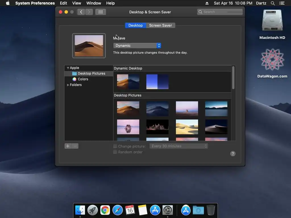This screenshot has height=218, width=291.
Task: Open the View menu
Action: [x=77, y=3]
